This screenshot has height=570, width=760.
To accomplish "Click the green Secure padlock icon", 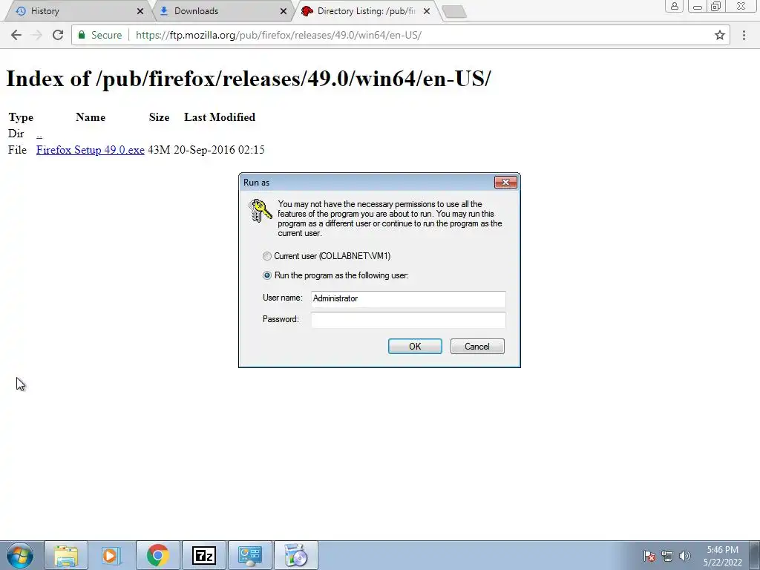I will (82, 35).
